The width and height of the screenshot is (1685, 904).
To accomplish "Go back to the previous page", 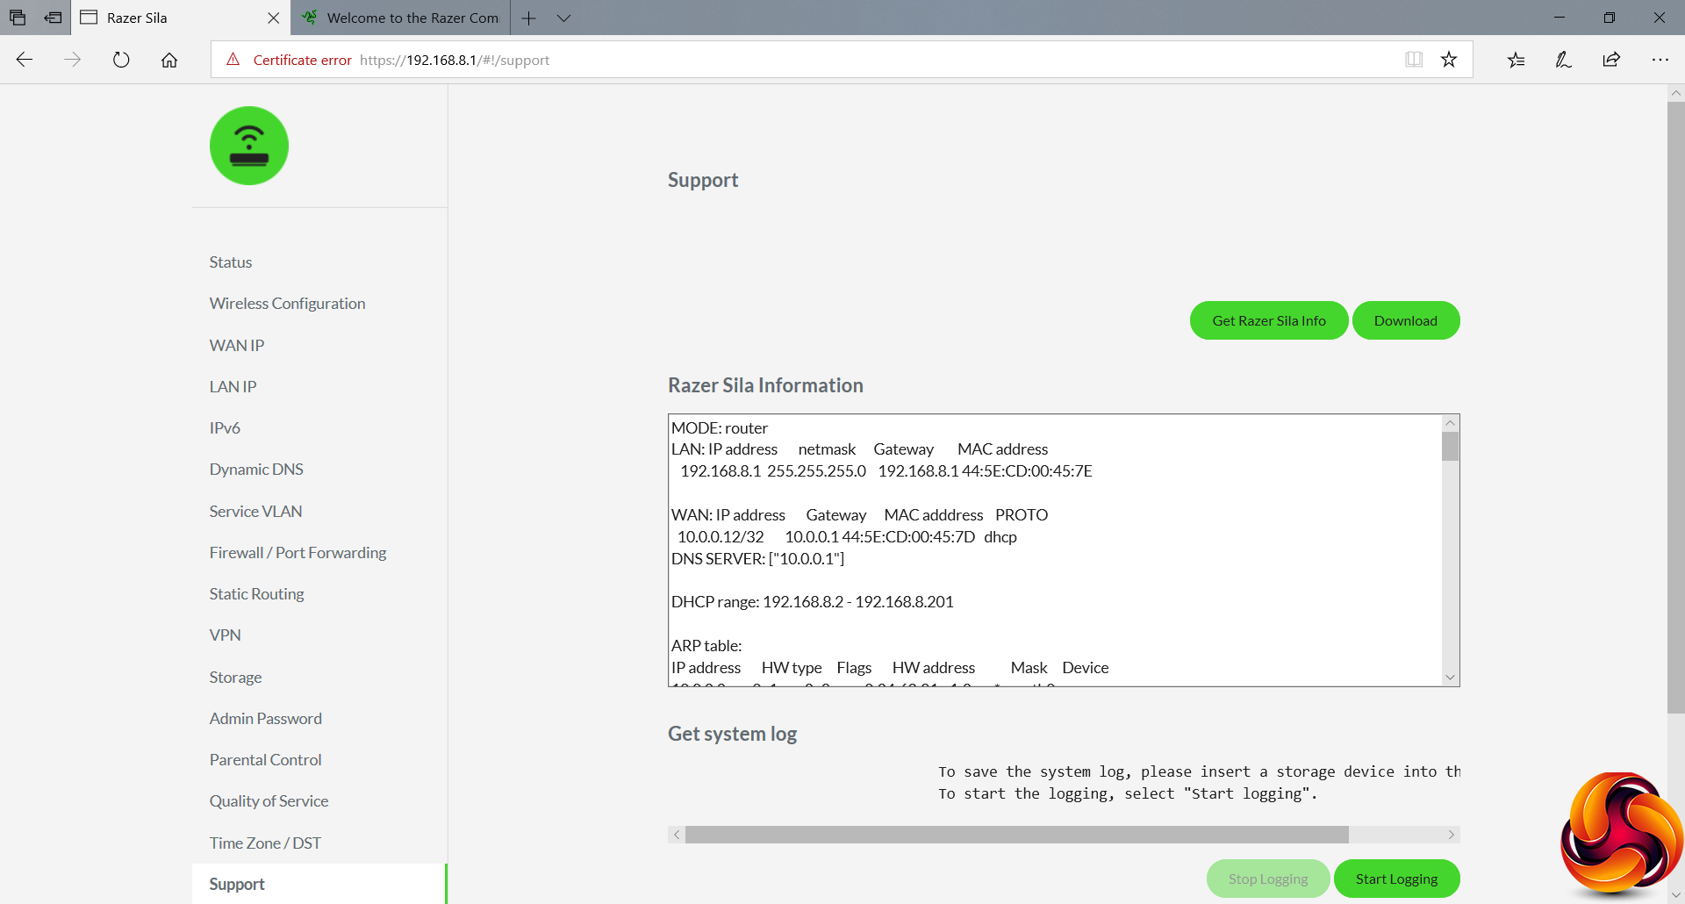I will point(25,60).
